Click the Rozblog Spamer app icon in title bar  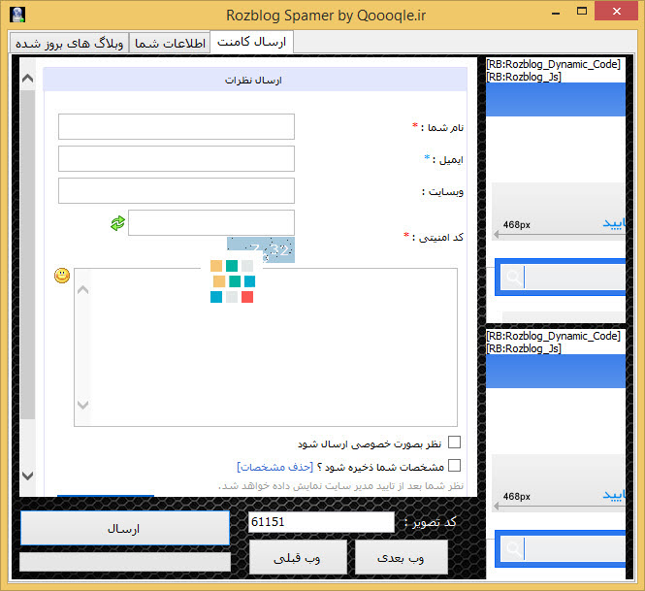17,15
